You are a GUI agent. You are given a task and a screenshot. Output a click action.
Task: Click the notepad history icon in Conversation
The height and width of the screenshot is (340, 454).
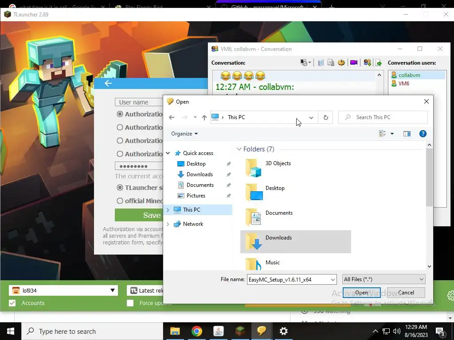[x=321, y=63]
